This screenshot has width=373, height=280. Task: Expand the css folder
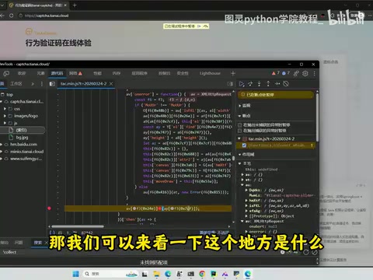tap(5, 109)
